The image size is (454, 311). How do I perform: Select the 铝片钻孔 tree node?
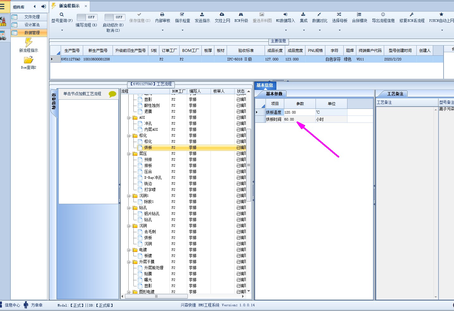coord(152,214)
